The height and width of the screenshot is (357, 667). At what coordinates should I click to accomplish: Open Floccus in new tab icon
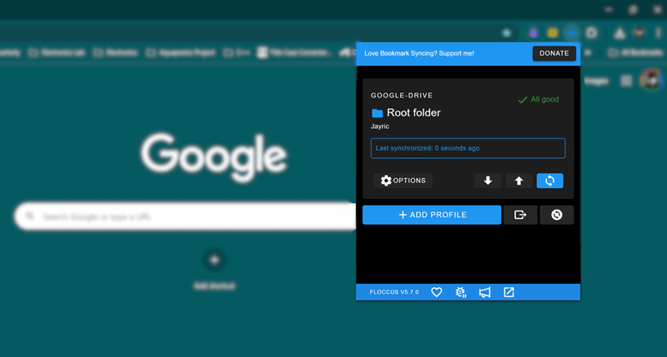[509, 292]
